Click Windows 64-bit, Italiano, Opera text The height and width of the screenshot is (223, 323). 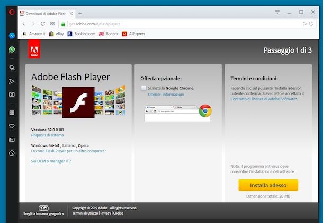click(x=60, y=145)
